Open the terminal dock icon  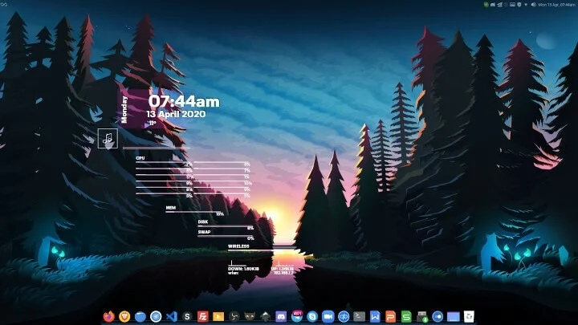tap(359, 316)
